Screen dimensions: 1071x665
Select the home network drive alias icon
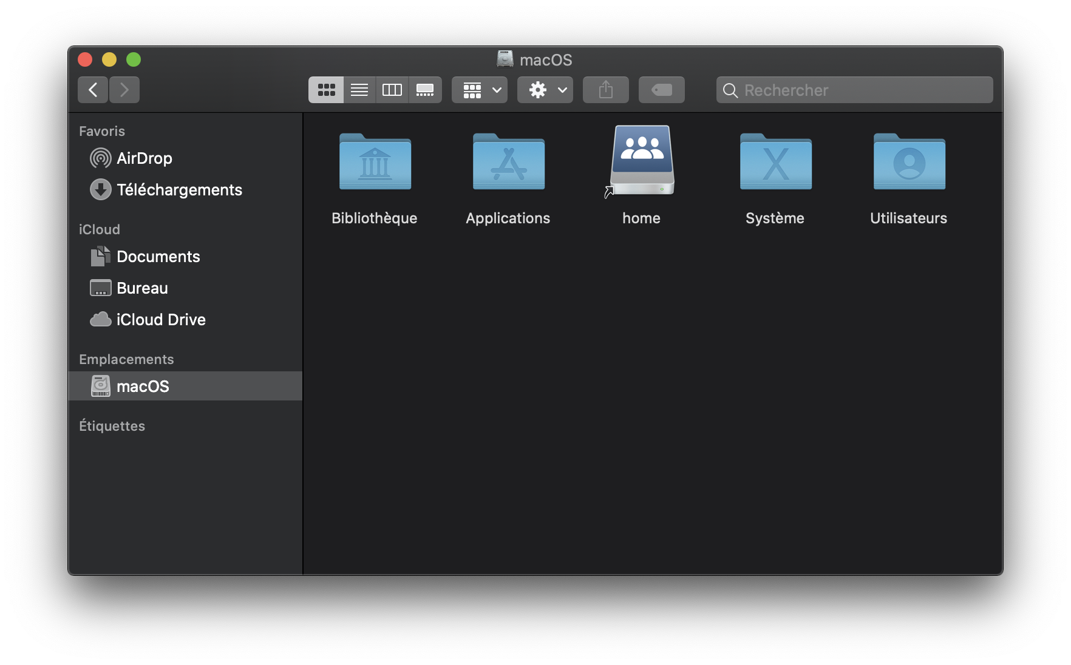coord(642,161)
